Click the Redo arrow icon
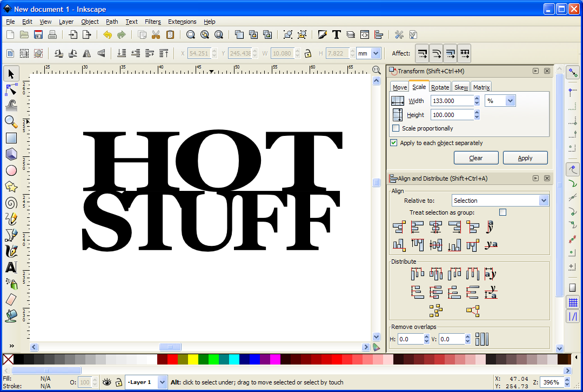Viewport: 583px width, 392px height. (x=121, y=35)
